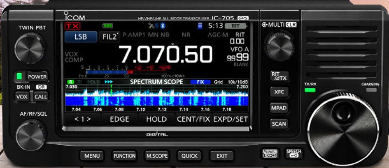Toggle the AGC-M setting on screen

click(218, 35)
